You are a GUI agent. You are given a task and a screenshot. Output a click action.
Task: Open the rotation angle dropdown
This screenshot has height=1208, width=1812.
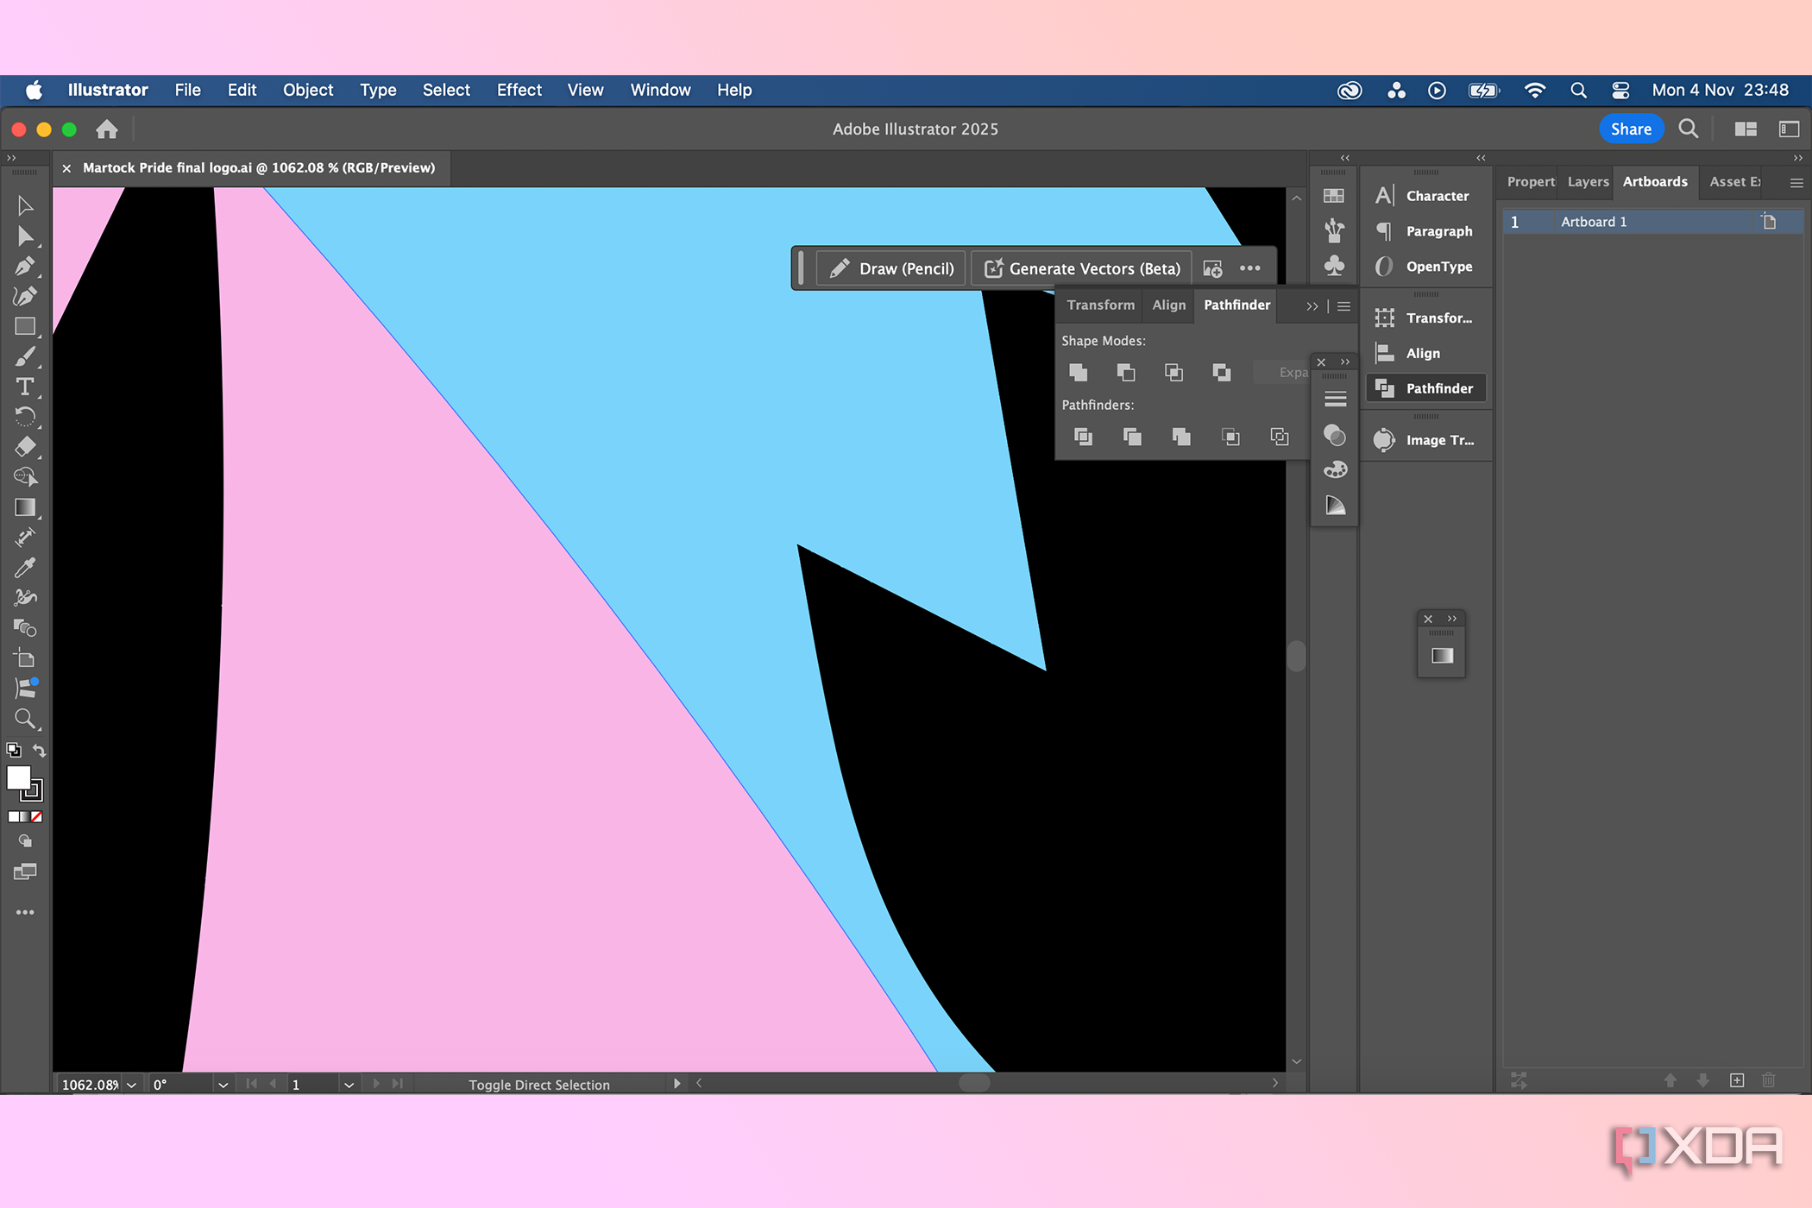223,1085
